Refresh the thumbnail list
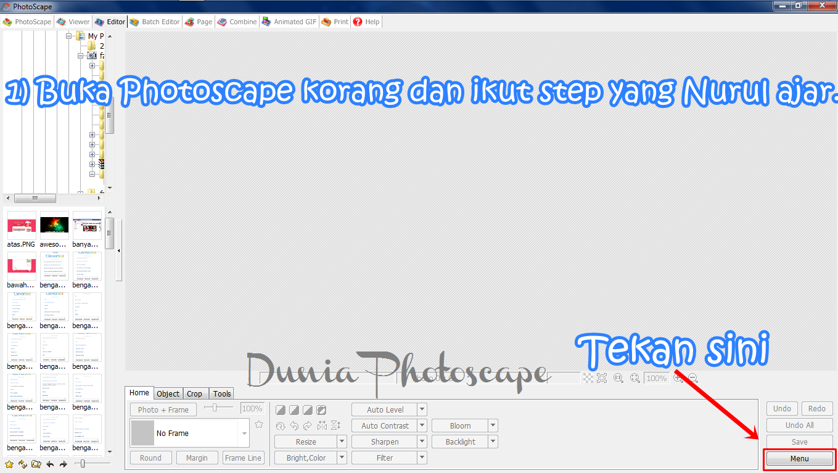838x473 pixels. 23,464
